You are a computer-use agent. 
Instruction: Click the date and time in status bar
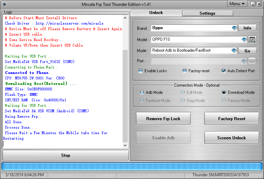click(25, 175)
